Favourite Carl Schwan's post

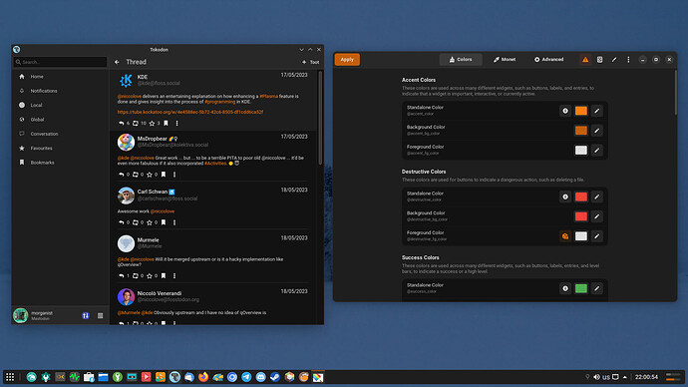coord(150,222)
